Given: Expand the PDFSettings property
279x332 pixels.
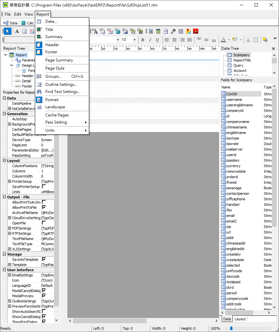Looking at the screenshot, I should click(x=9, y=228).
